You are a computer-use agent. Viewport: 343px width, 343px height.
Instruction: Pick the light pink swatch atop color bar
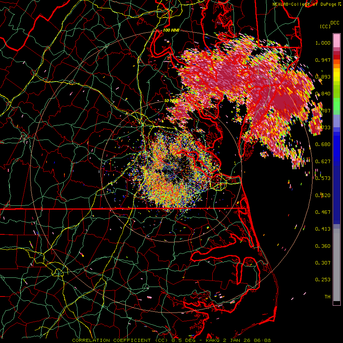337,41
